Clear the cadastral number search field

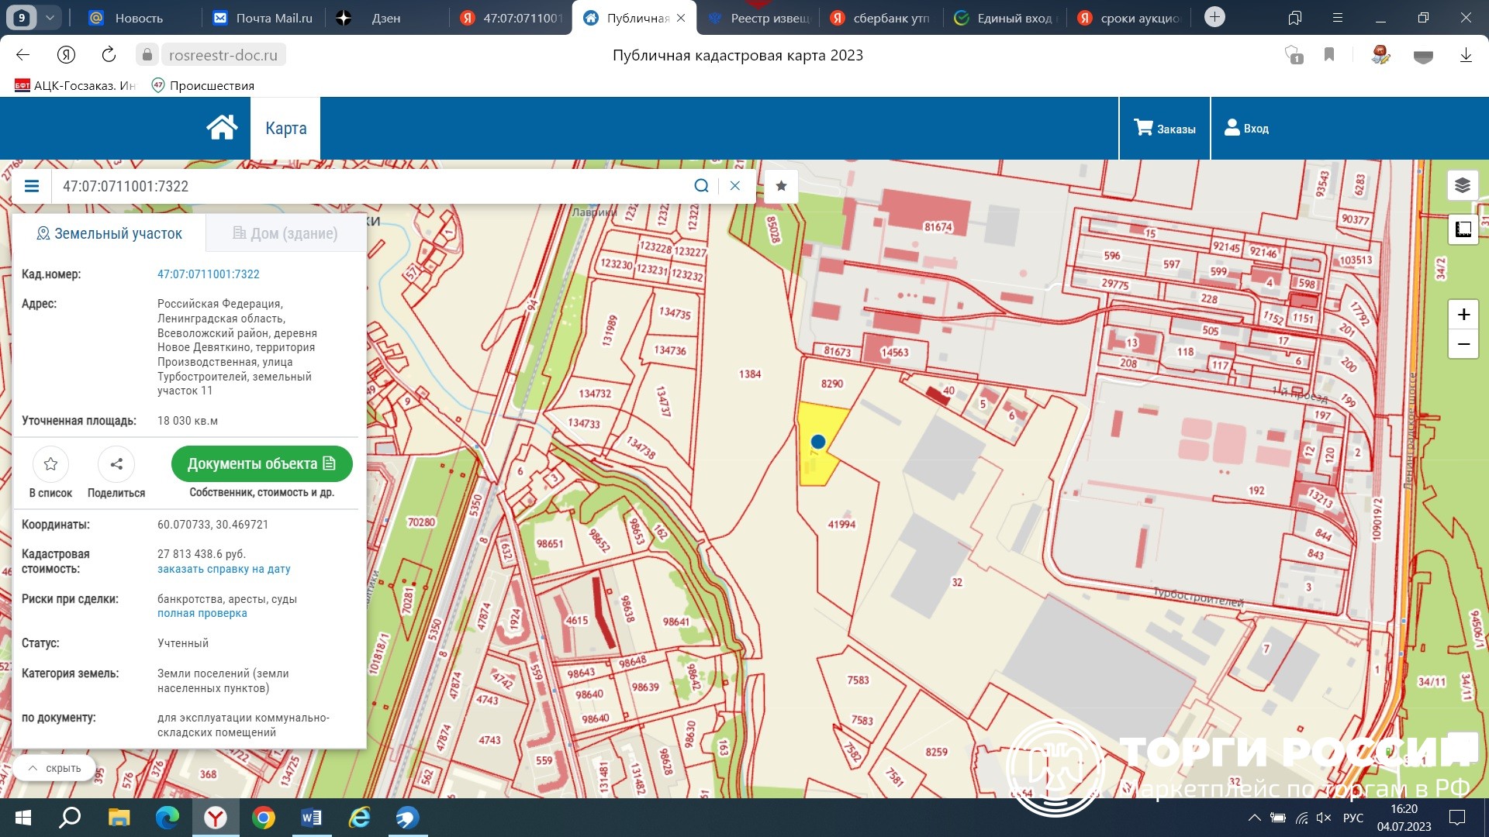(735, 186)
